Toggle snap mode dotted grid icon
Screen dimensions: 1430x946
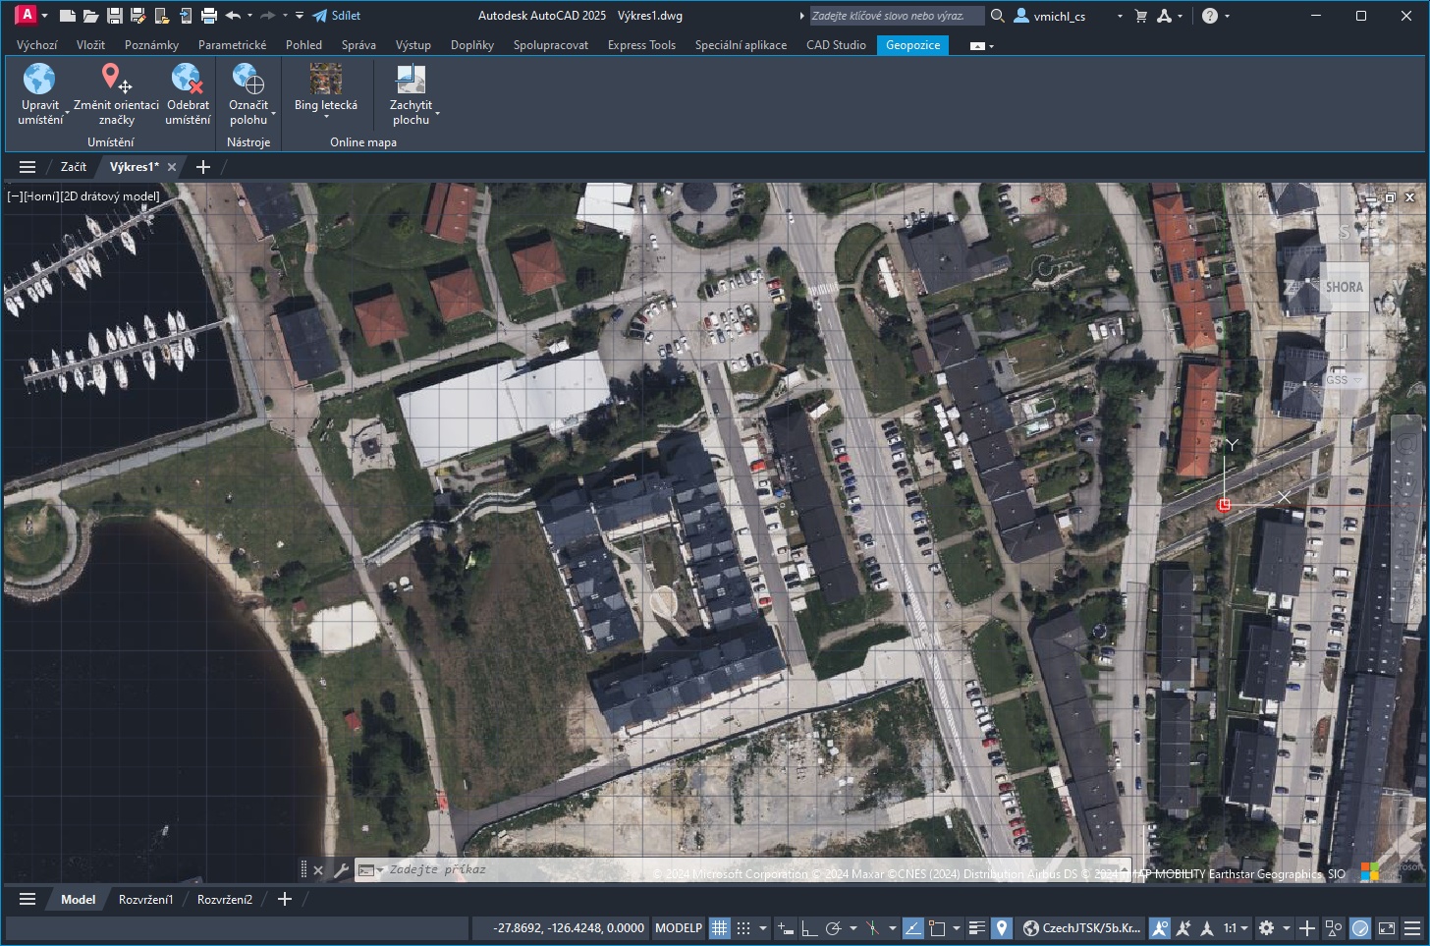point(743,928)
